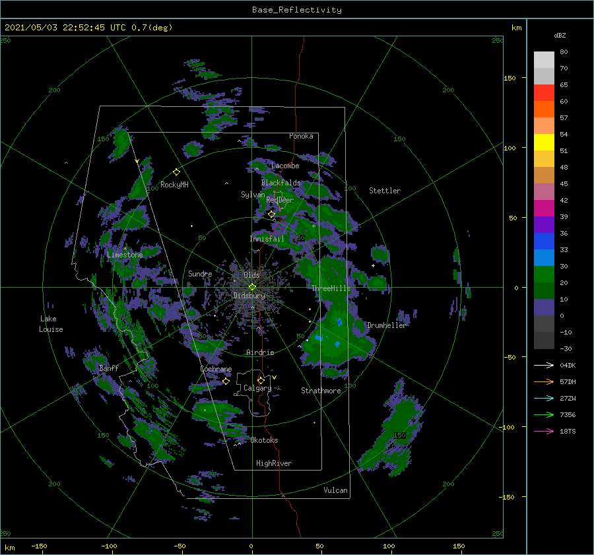594x555 pixels.
Task: Select the yellow diamond marker beside RockyMH
Action: click(176, 172)
